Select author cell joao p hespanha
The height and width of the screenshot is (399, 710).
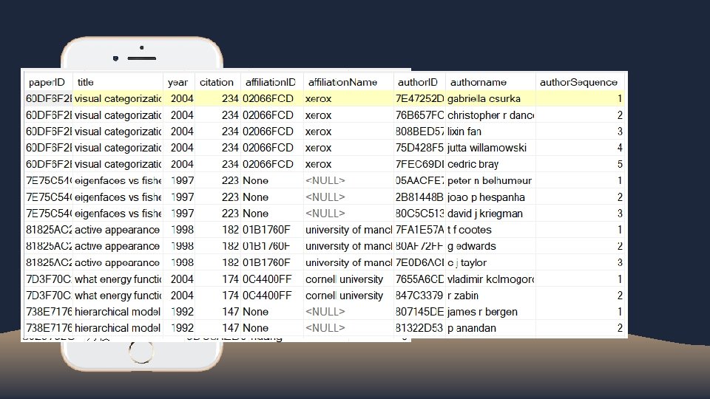point(490,197)
